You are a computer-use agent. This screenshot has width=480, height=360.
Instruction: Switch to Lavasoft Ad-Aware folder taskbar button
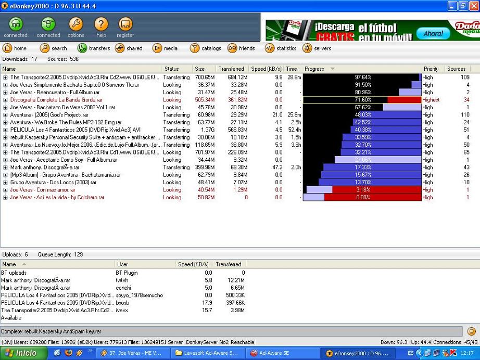coord(208,353)
